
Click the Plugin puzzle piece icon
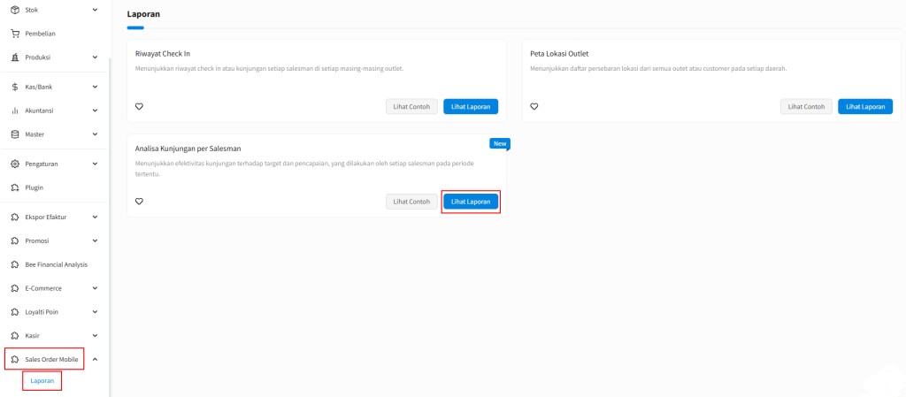pyautogui.click(x=16, y=187)
